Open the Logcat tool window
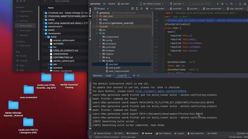 pos(179,134)
